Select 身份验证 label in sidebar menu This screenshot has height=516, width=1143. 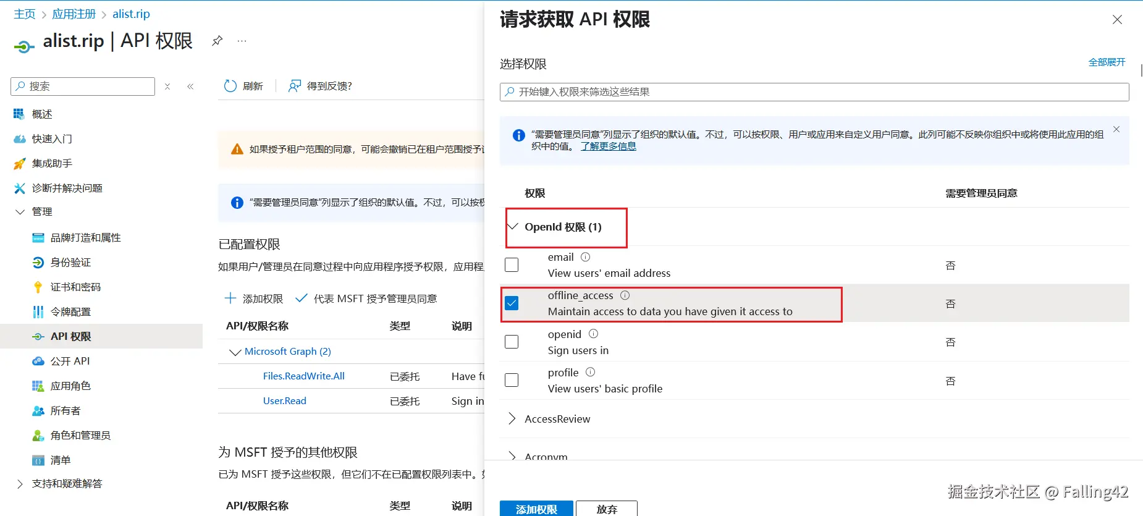(x=70, y=262)
